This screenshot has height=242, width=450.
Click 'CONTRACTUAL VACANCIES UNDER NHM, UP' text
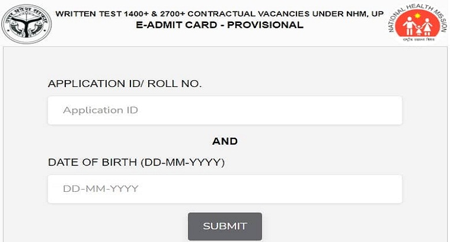[x=286, y=14]
